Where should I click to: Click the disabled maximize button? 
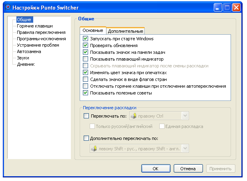[227, 7]
